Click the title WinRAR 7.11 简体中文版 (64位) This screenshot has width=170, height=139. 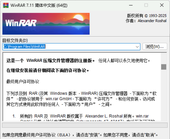pyautogui.click(x=39, y=5)
